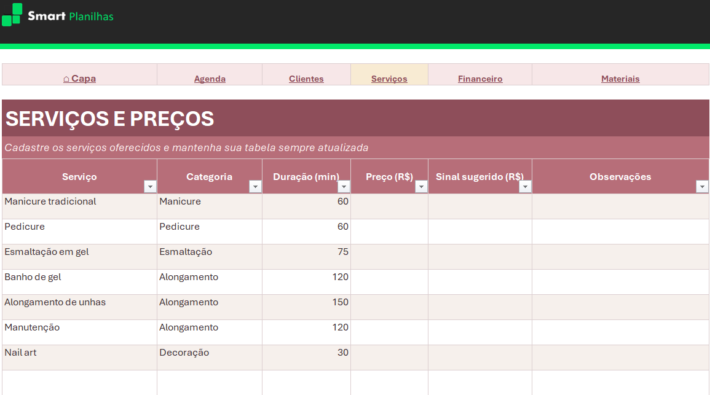710x395 pixels.
Task: Click the 'Manutenção' service cell
Action: [x=80, y=332]
